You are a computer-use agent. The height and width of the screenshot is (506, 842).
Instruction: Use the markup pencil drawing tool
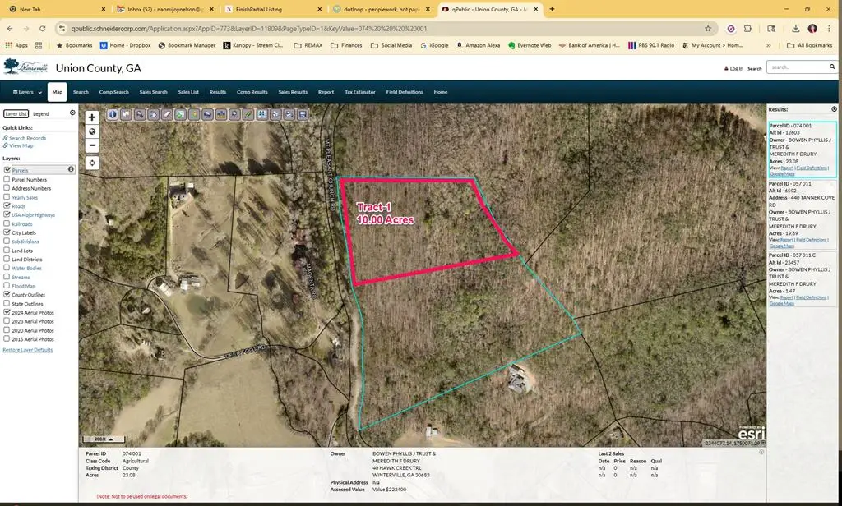point(248,115)
